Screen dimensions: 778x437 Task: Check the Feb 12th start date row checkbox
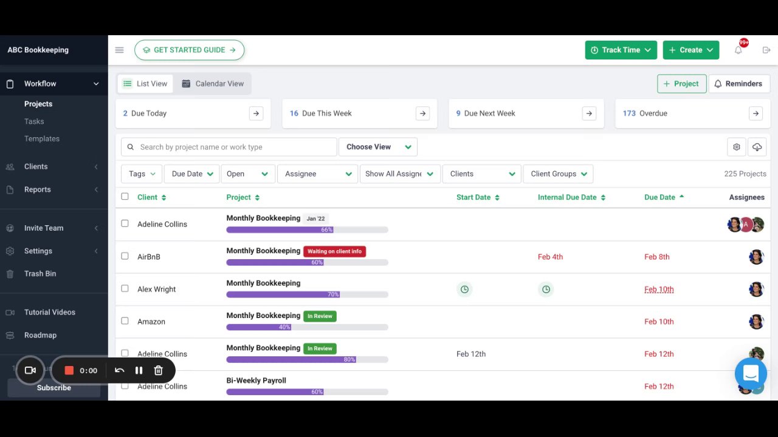tap(125, 353)
